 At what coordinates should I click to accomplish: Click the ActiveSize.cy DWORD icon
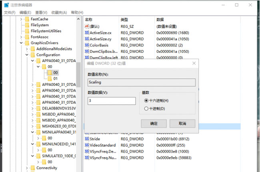point(87,39)
